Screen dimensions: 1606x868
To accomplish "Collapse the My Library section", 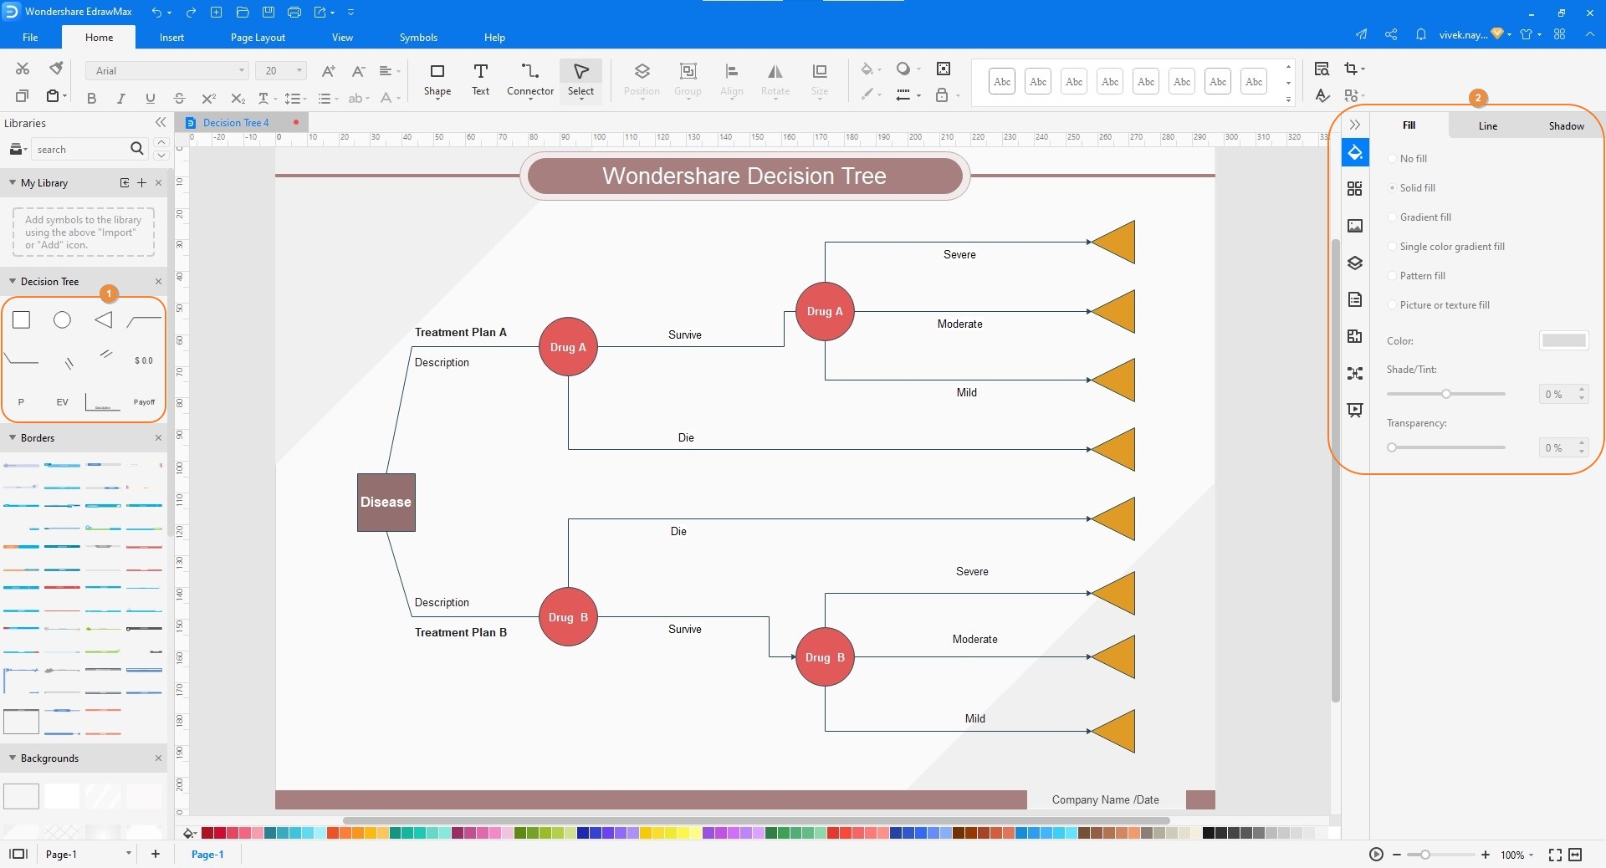I will coord(13,182).
